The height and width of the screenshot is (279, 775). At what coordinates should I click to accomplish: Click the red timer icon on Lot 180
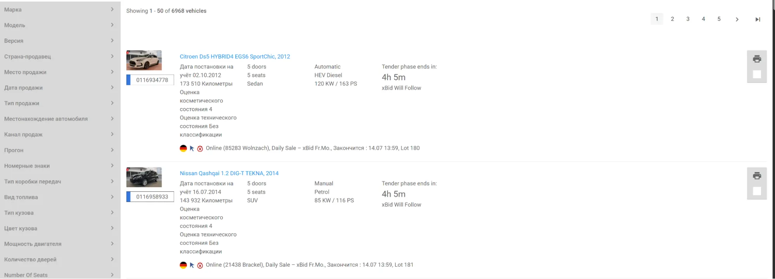(x=200, y=148)
